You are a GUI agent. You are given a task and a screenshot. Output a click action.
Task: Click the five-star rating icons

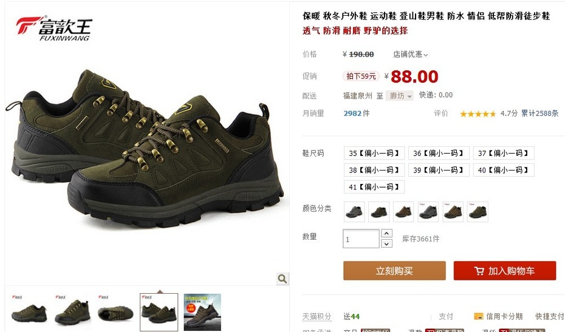click(x=478, y=113)
